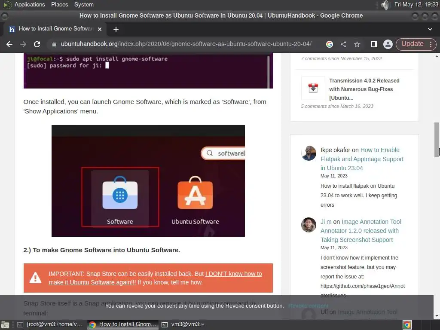
Task: Share this page via share icon
Action: pyautogui.click(x=343, y=44)
